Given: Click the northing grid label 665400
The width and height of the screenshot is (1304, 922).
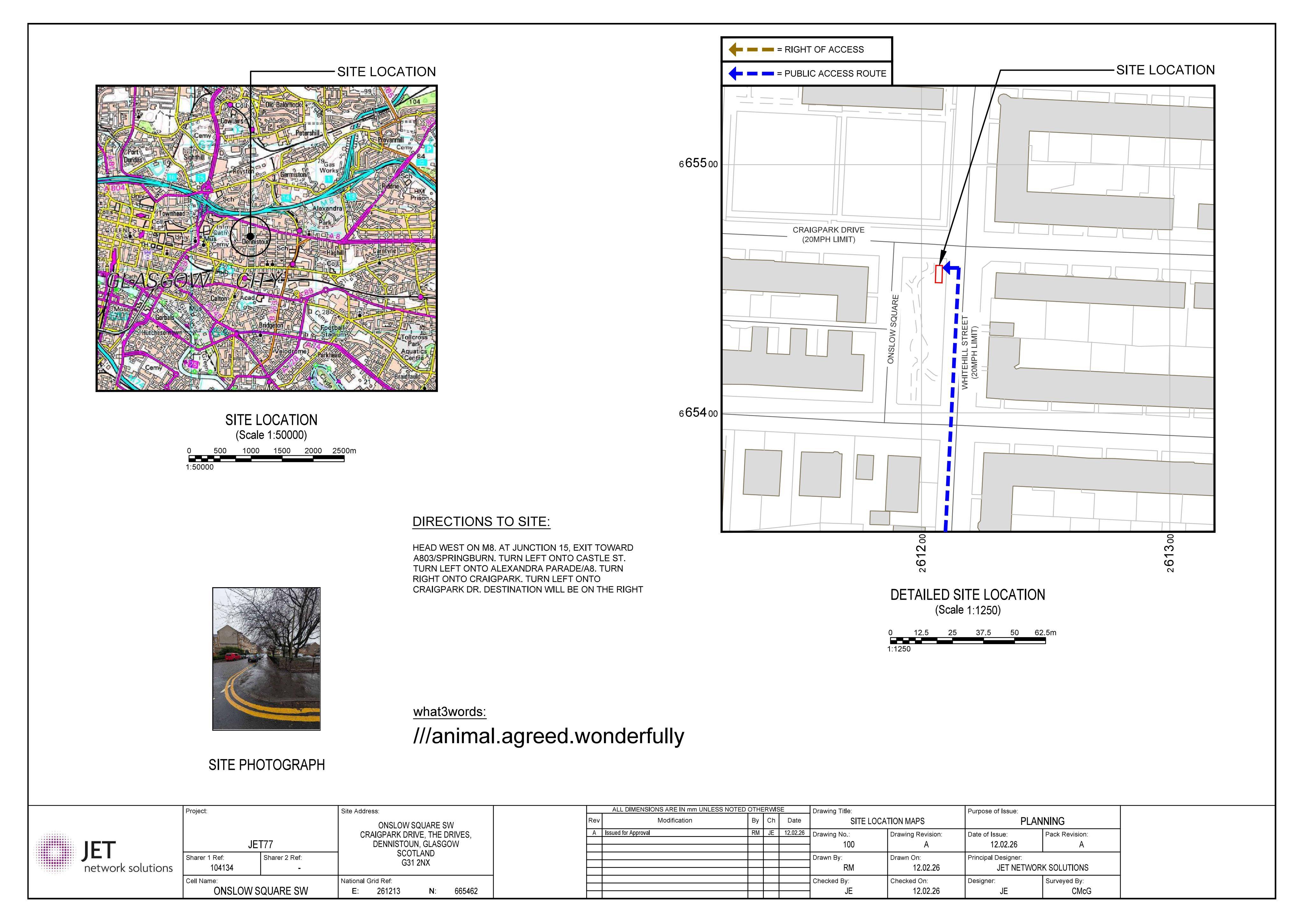Looking at the screenshot, I should tap(698, 413).
